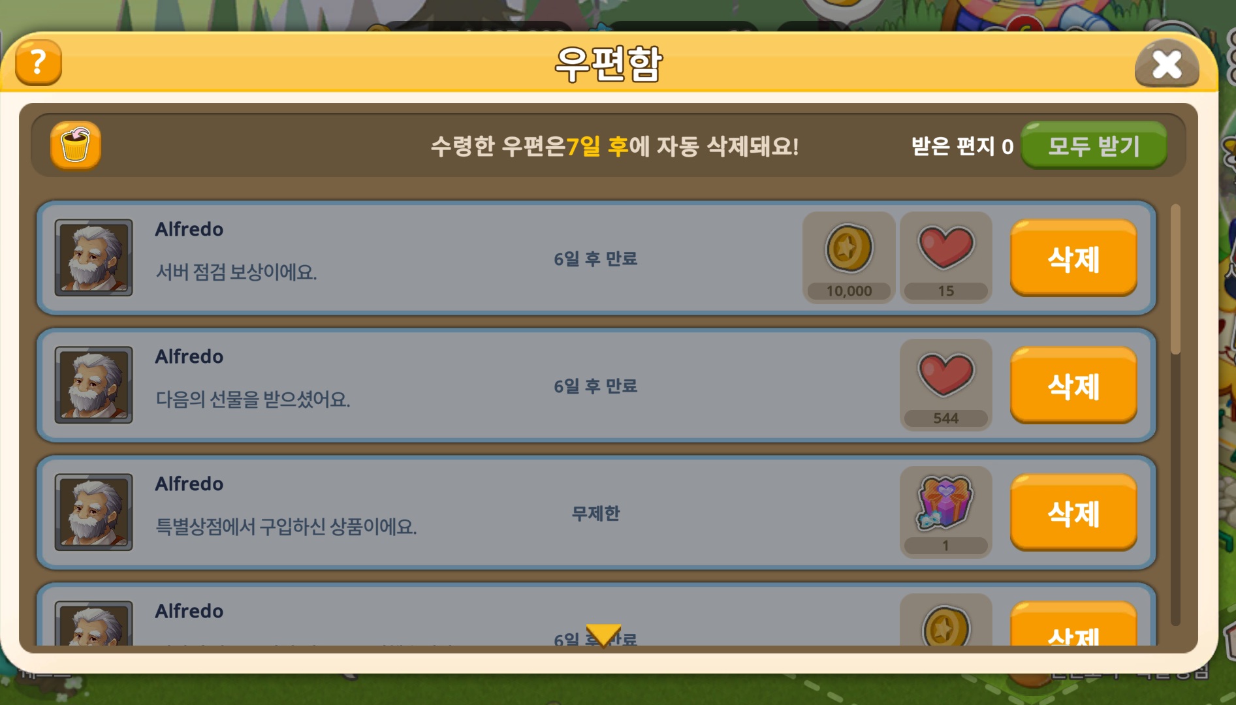Delete the partially visible fourth mail
Screen dimensions: 1236x705
[x=1073, y=624]
